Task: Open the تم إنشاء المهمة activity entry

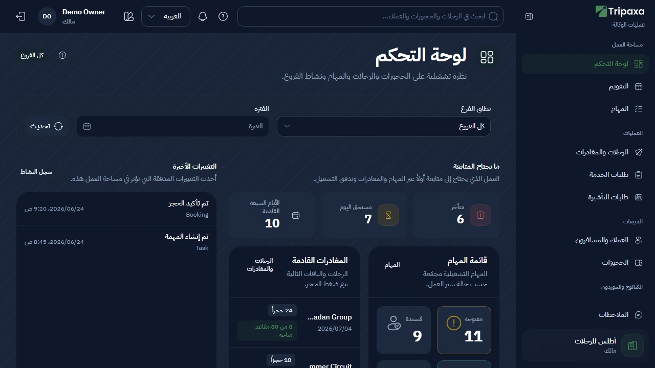Action: 117,242
